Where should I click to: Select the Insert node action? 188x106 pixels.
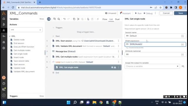[19, 57]
